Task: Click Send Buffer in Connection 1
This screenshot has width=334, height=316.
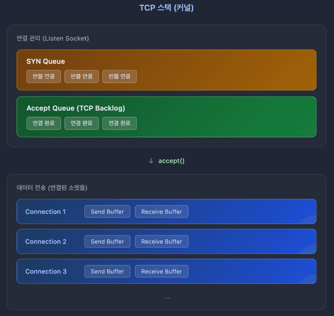Action: point(107,212)
